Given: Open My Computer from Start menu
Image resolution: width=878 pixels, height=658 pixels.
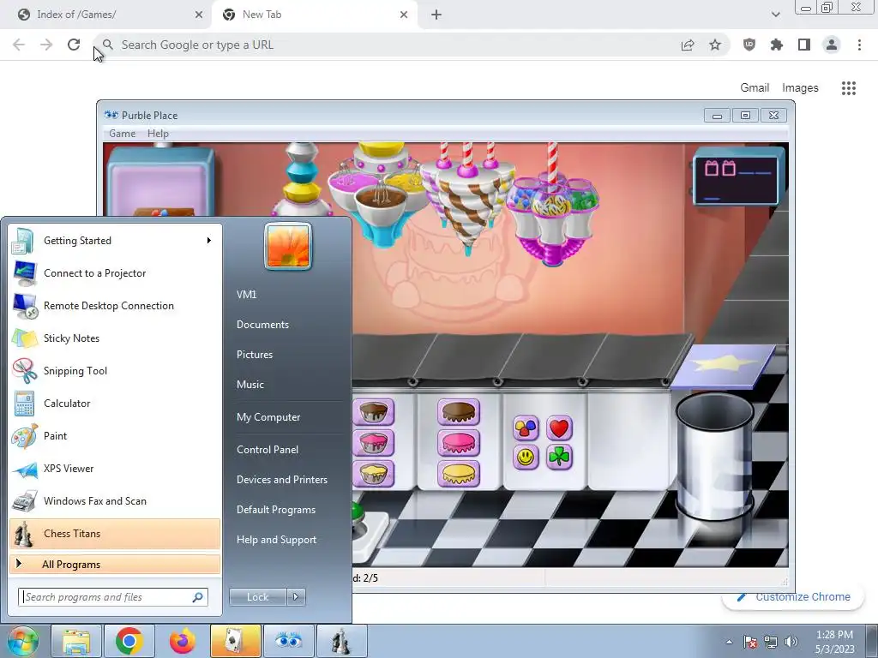Looking at the screenshot, I should (x=268, y=417).
